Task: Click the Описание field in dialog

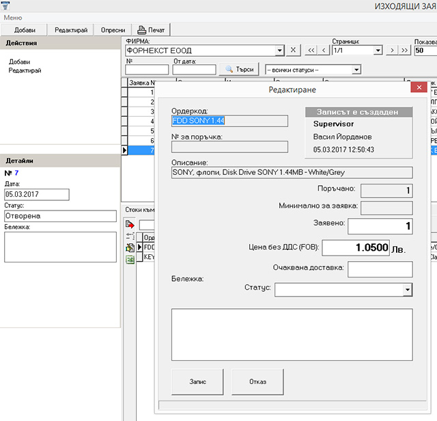Action: pyautogui.click(x=292, y=172)
